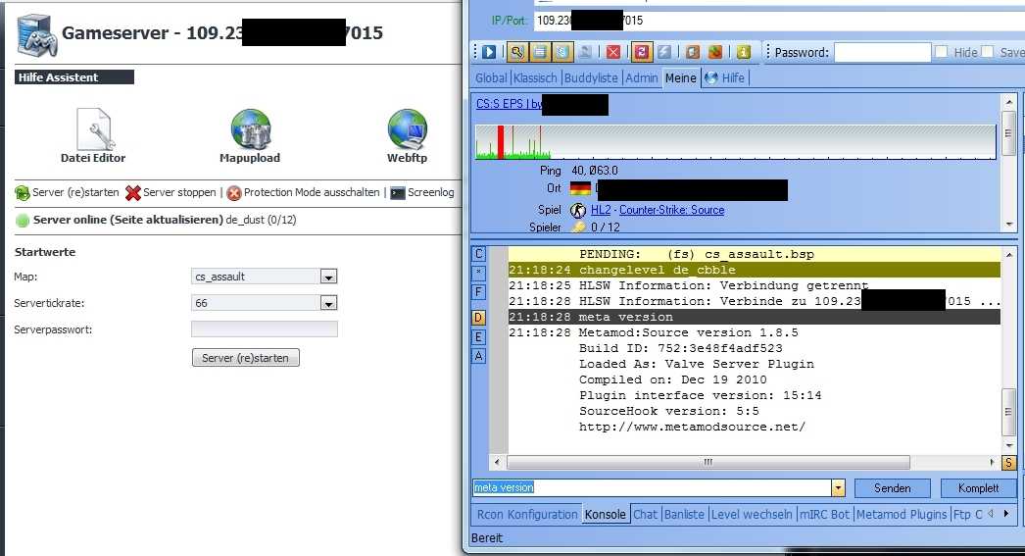Click the yellow list toolbar icon

pyautogui.click(x=540, y=52)
